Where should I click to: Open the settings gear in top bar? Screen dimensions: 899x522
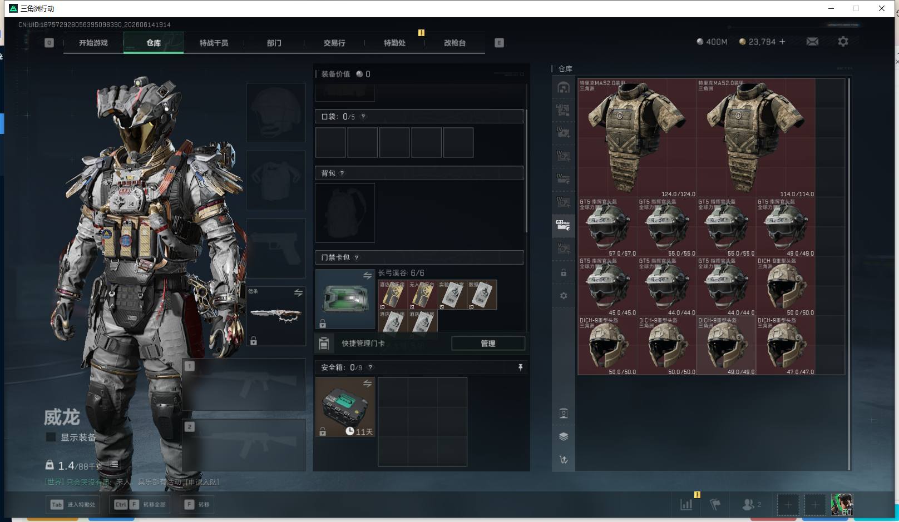(x=843, y=42)
